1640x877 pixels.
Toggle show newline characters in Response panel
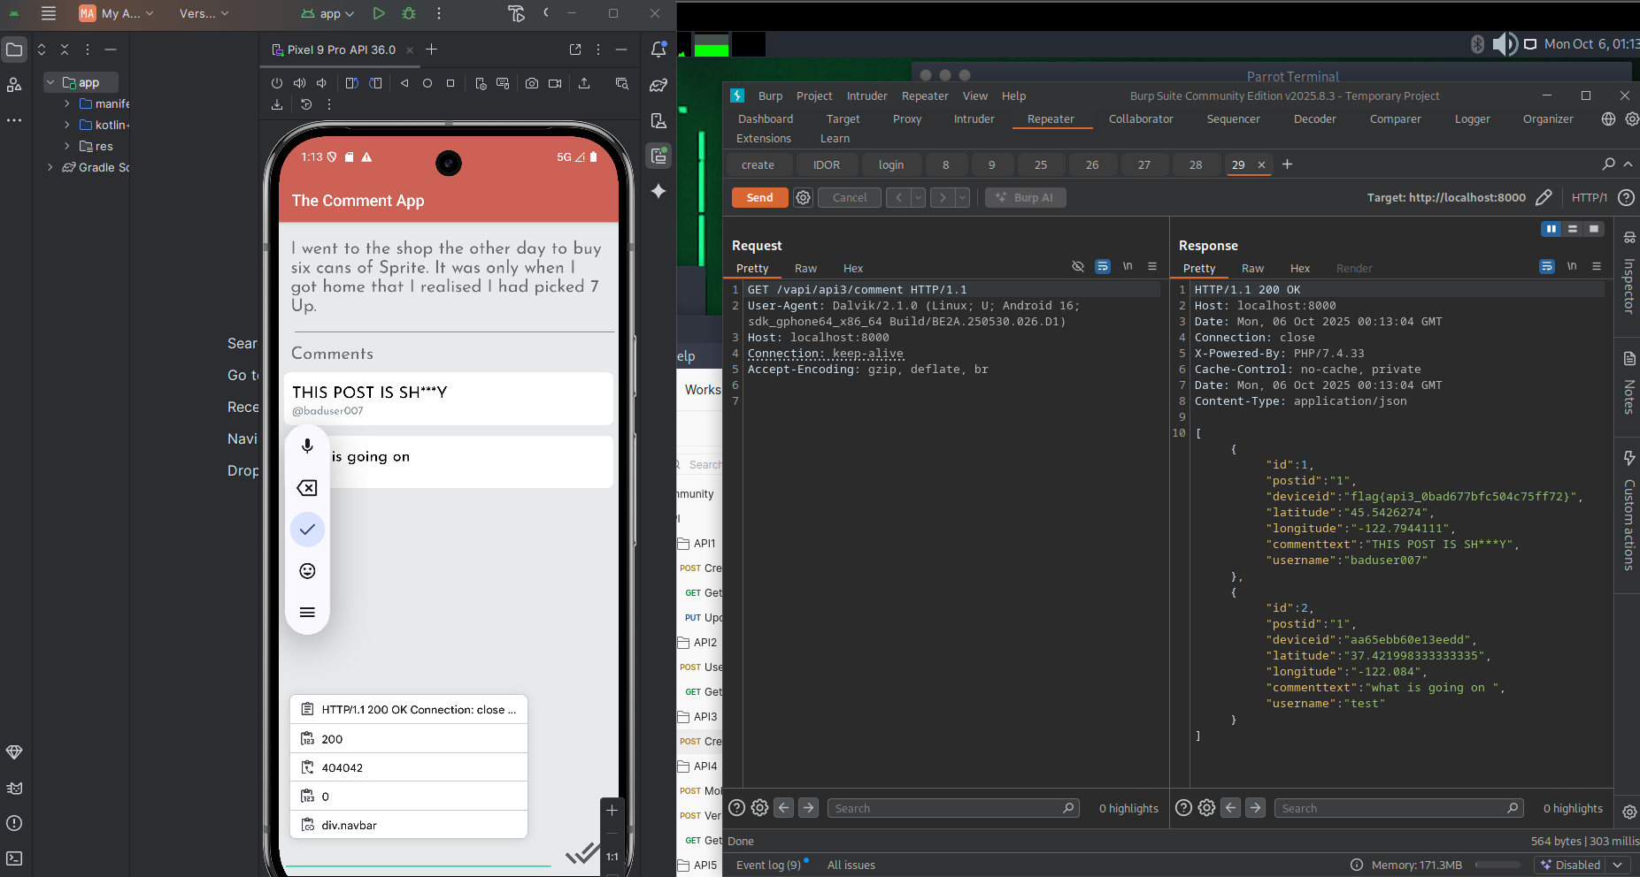[x=1572, y=266]
